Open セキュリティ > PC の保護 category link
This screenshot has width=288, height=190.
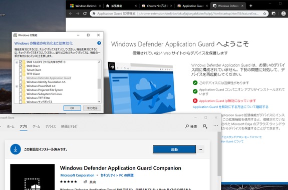click(x=117, y=175)
